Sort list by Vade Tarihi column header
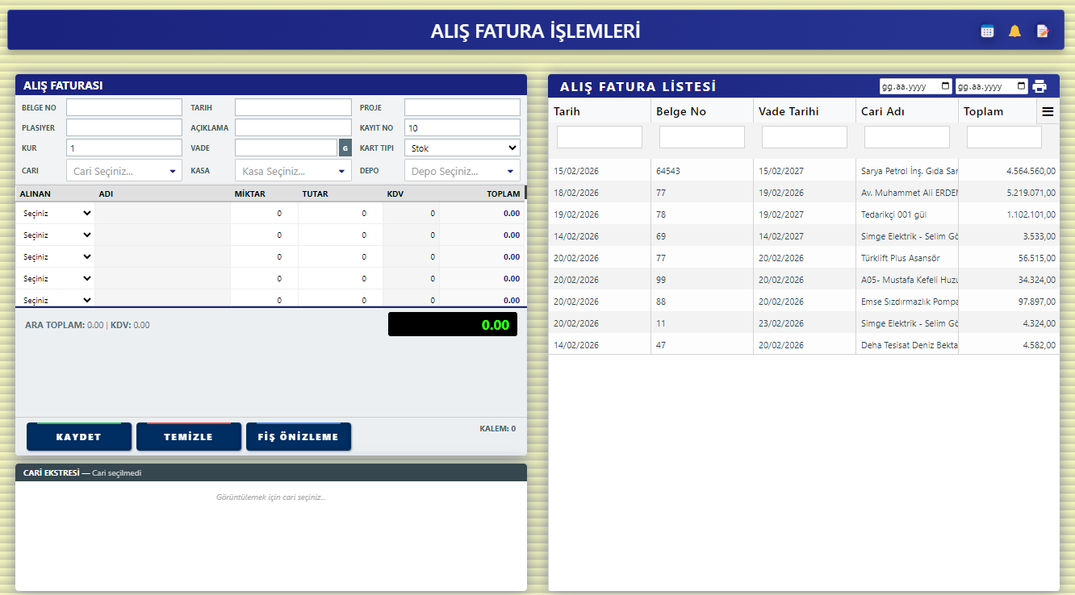Image resolution: width=1075 pixels, height=595 pixels. click(x=788, y=112)
